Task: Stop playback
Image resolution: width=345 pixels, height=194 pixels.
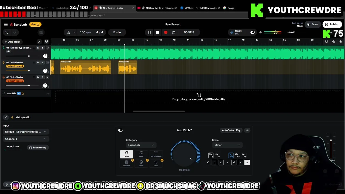Action: point(157,32)
